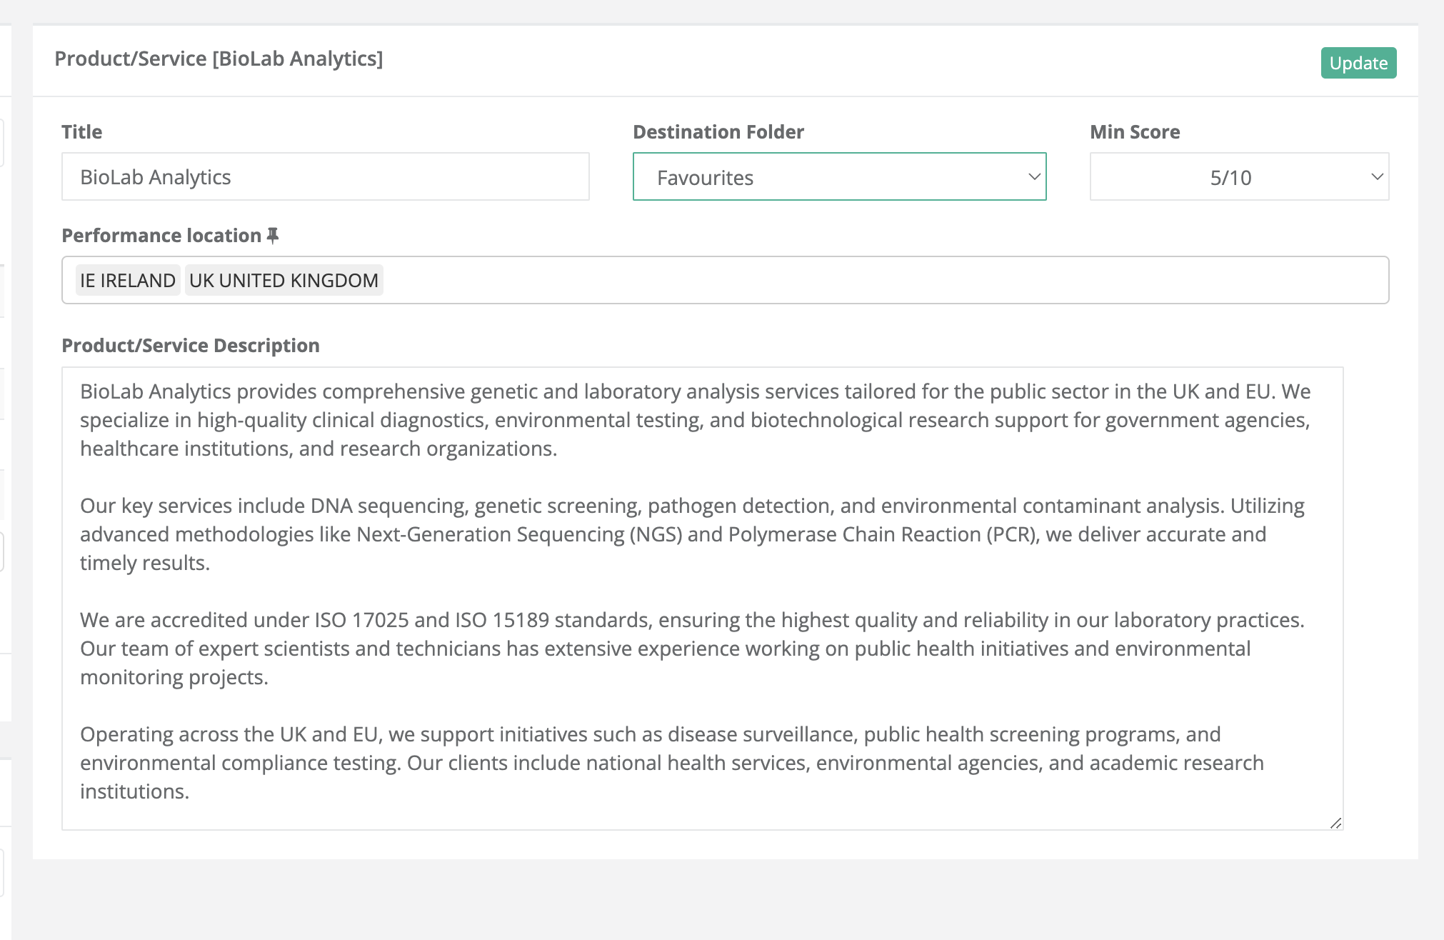Screen dimensions: 1444x940
Task: Click the Destination Folder dropdown chevron arrow
Action: [x=1033, y=176]
